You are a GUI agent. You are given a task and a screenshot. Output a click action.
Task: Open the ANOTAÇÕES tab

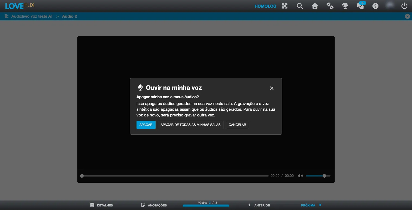[154, 205]
